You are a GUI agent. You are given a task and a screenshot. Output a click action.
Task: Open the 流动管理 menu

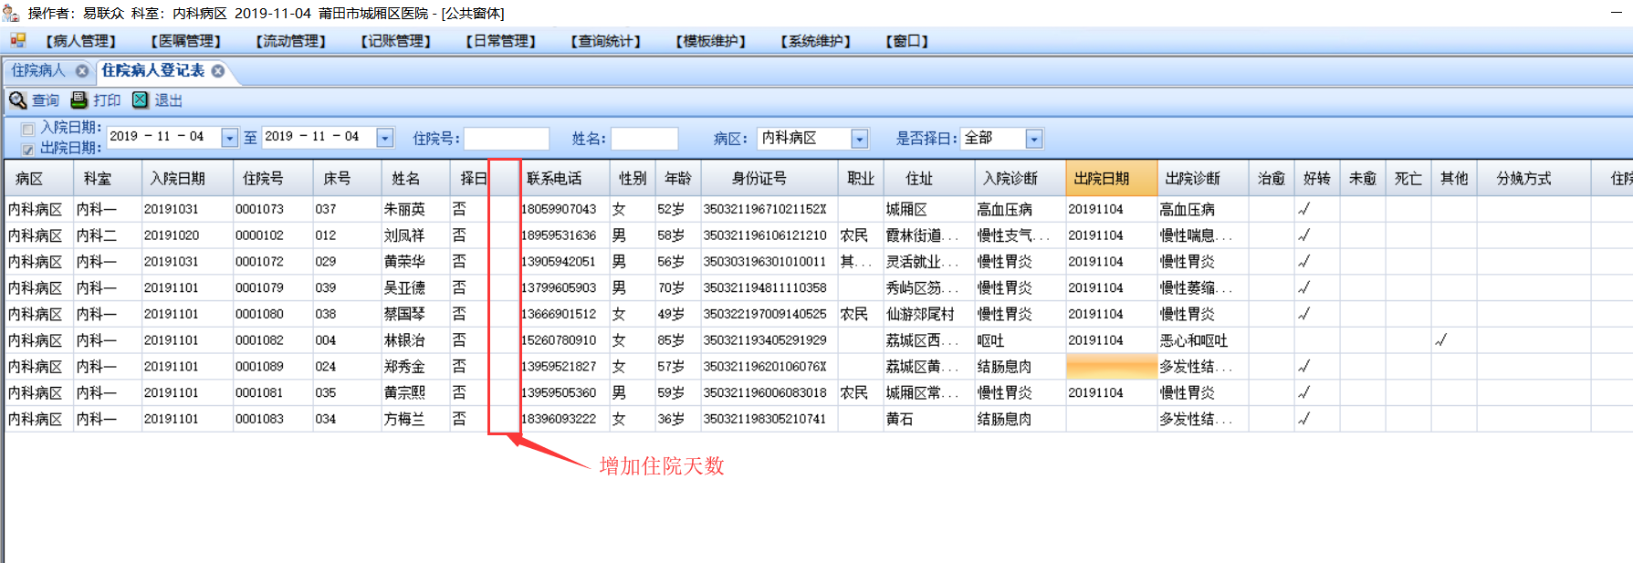(x=291, y=41)
